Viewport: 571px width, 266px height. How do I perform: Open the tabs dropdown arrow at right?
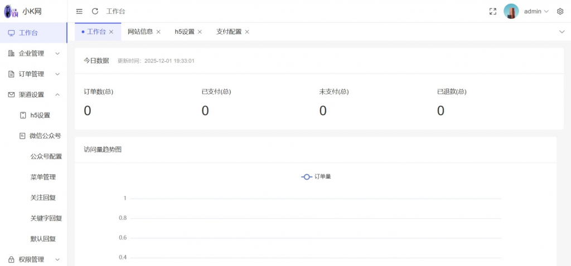[562, 32]
